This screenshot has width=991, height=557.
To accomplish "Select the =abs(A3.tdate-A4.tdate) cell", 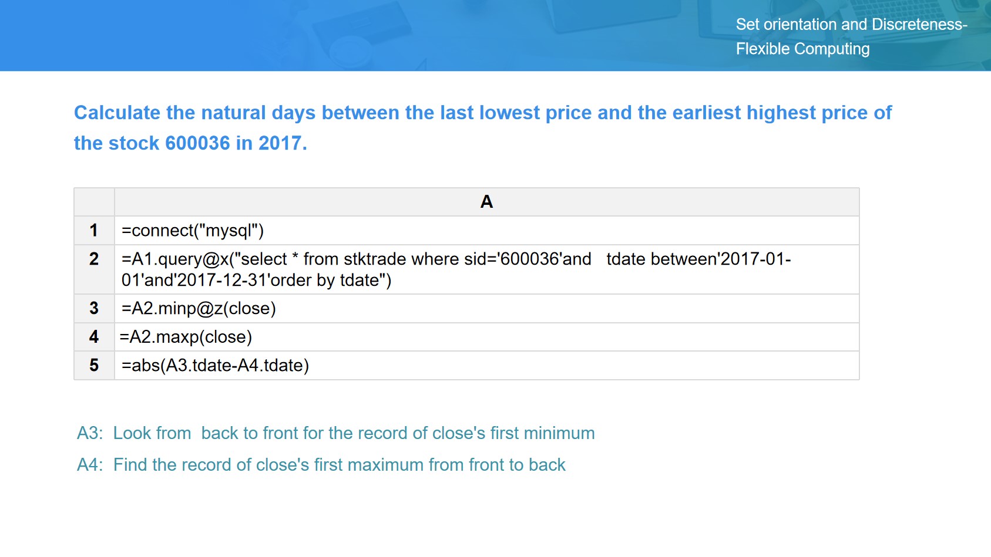I will 215,366.
